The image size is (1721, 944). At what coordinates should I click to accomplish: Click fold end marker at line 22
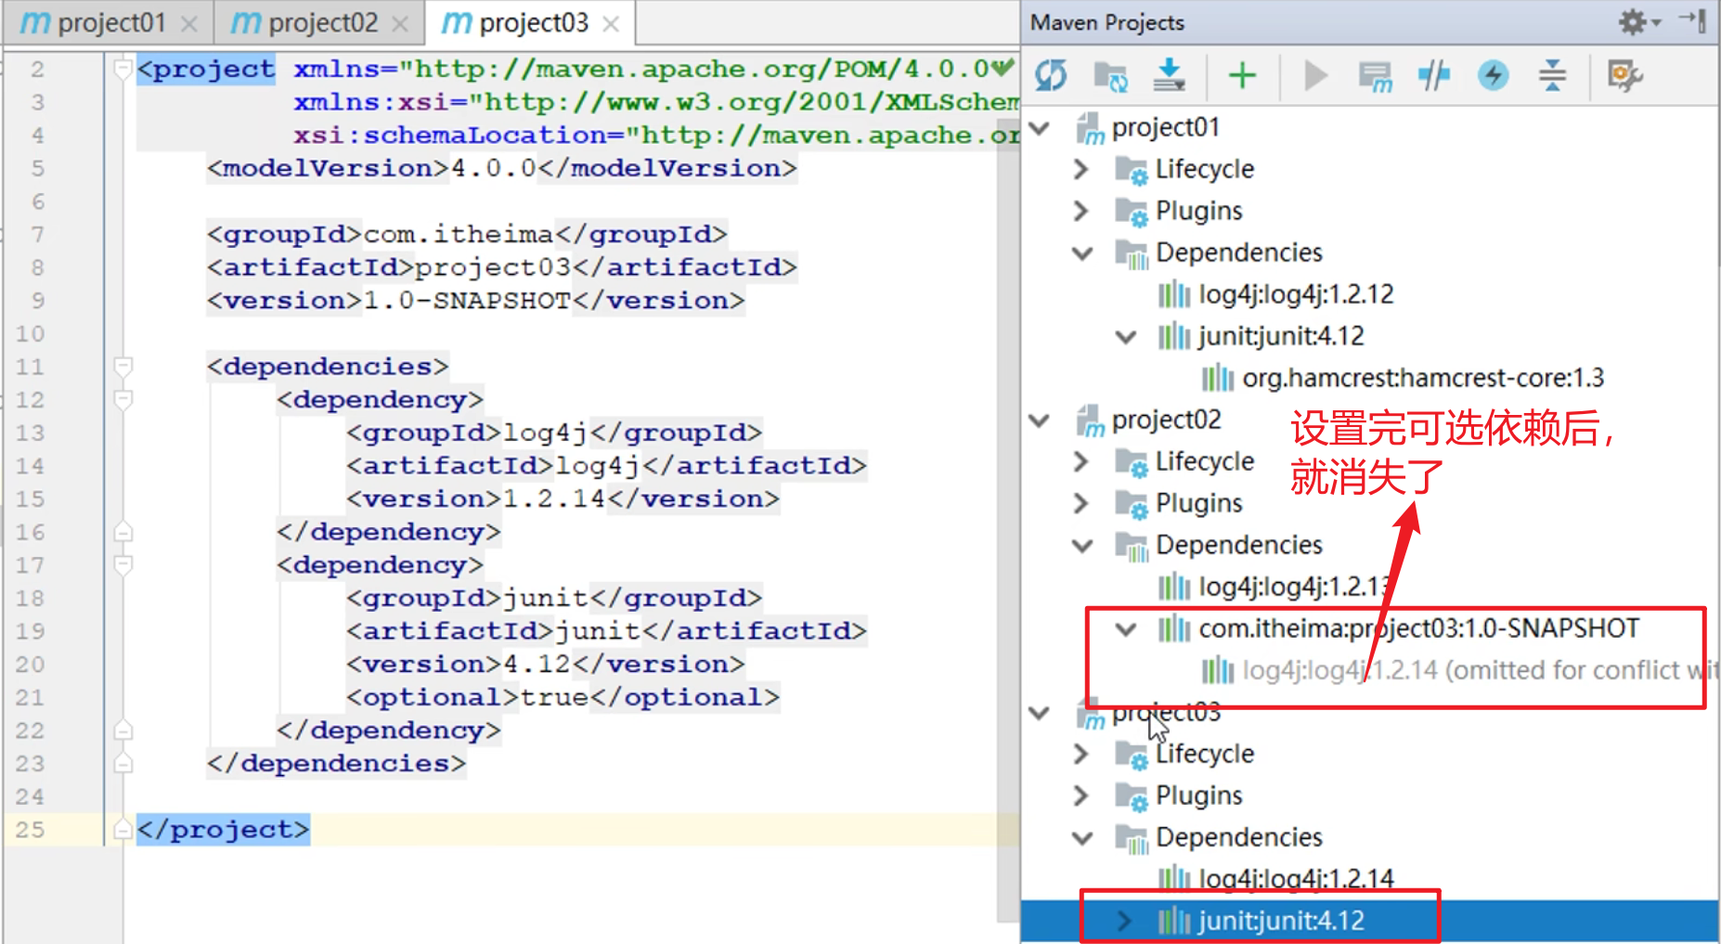pyautogui.click(x=123, y=731)
